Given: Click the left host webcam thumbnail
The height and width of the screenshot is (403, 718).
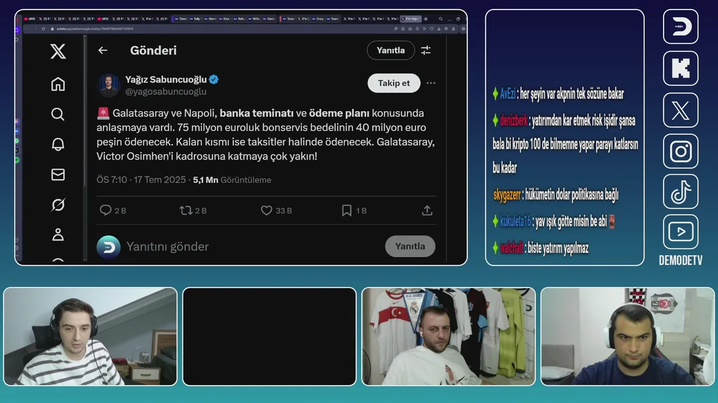Looking at the screenshot, I should click(x=90, y=336).
